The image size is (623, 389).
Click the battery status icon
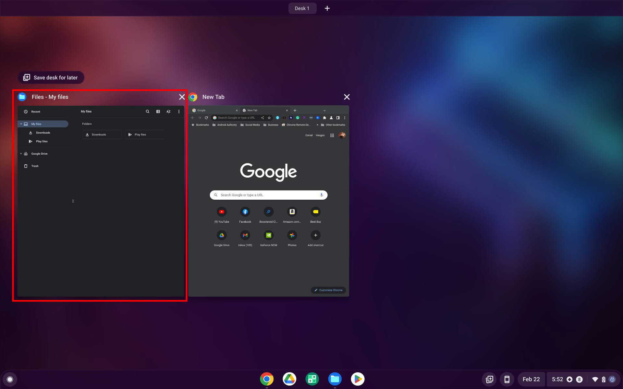click(604, 379)
